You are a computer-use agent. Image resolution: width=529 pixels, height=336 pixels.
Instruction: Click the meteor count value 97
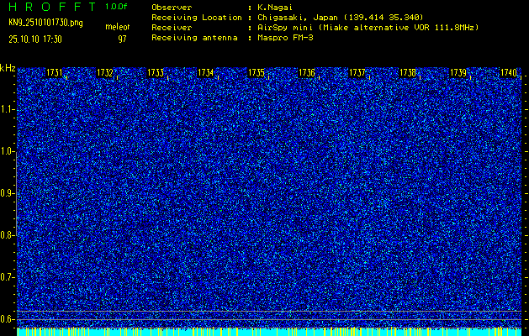pos(122,39)
